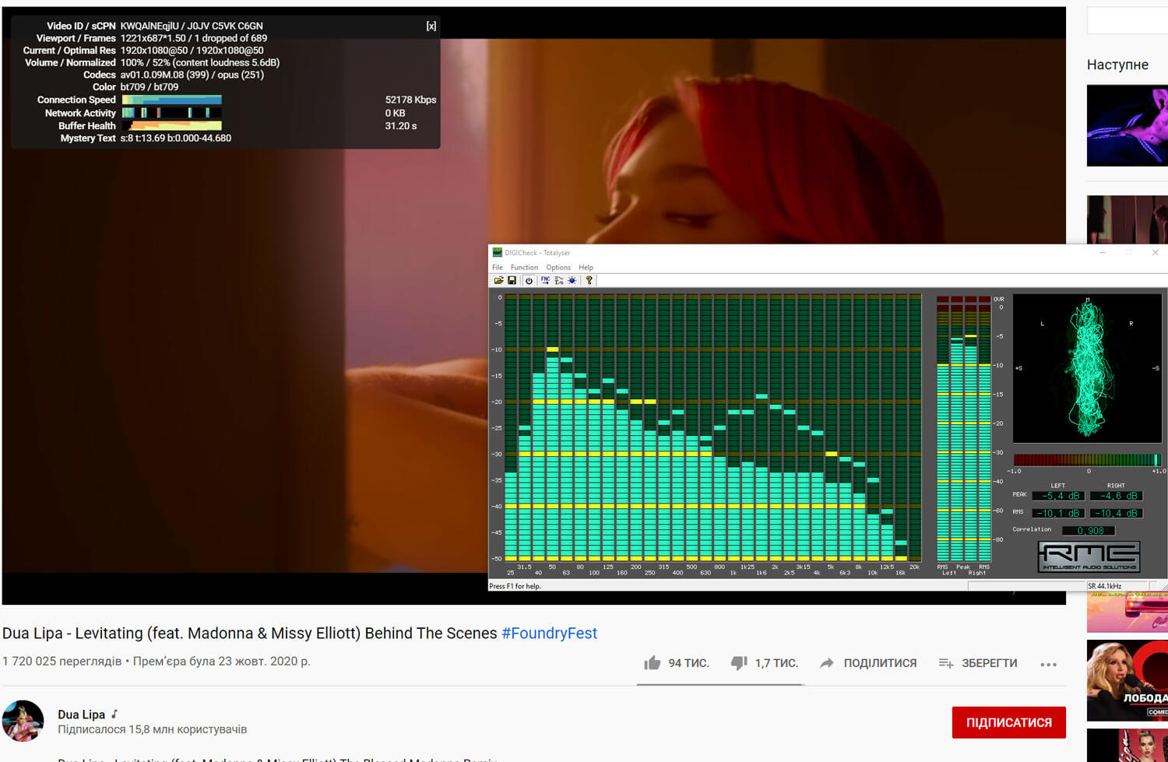The image size is (1168, 762).
Task: Open the first purple suggested video thumbnail
Action: coord(1128,125)
